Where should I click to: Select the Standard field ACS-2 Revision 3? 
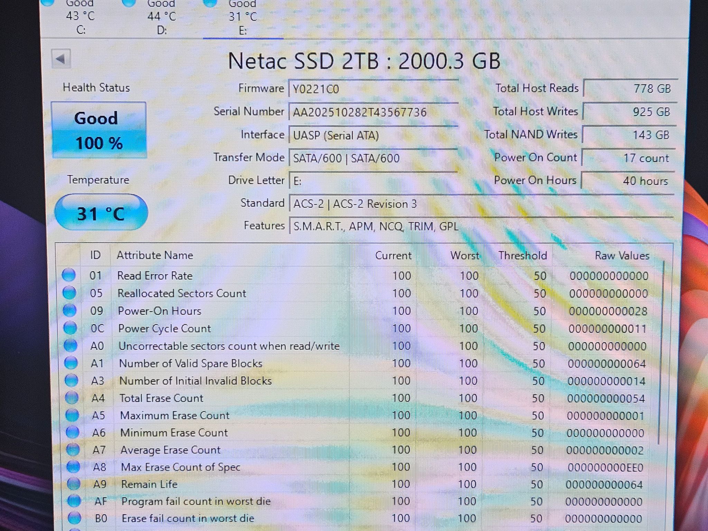481,204
